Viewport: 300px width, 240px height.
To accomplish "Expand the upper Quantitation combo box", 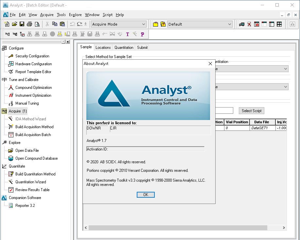I will click(x=286, y=69).
